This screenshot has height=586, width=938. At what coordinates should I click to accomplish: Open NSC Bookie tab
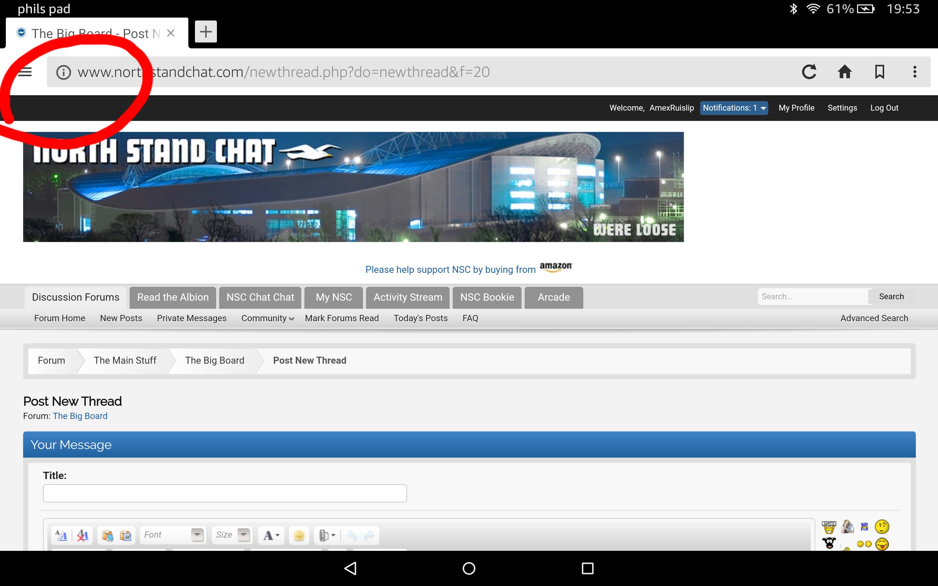pos(487,298)
